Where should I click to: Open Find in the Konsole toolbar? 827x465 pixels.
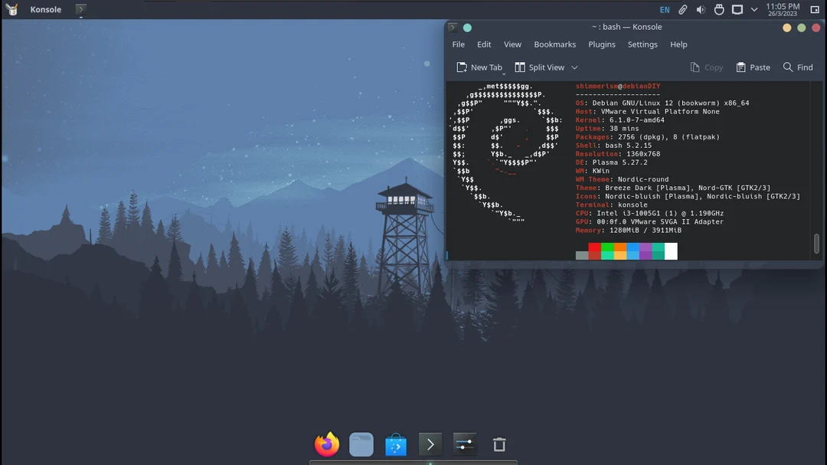pos(798,67)
